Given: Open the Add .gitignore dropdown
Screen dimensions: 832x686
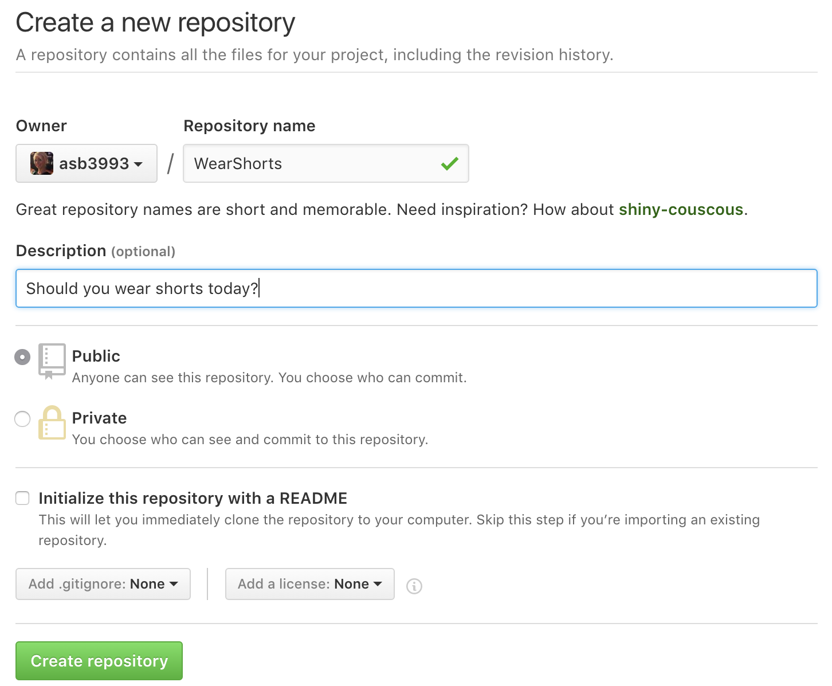Looking at the screenshot, I should pyautogui.click(x=103, y=584).
